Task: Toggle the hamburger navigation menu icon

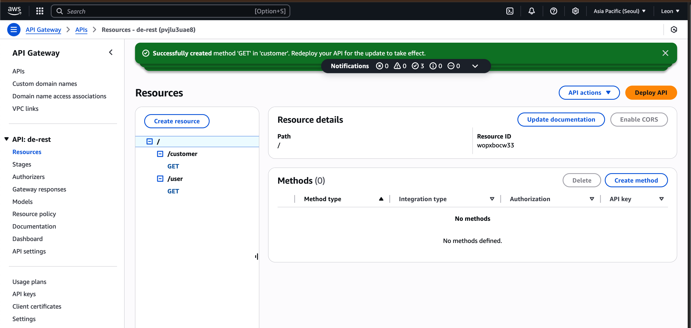Action: 14,30
